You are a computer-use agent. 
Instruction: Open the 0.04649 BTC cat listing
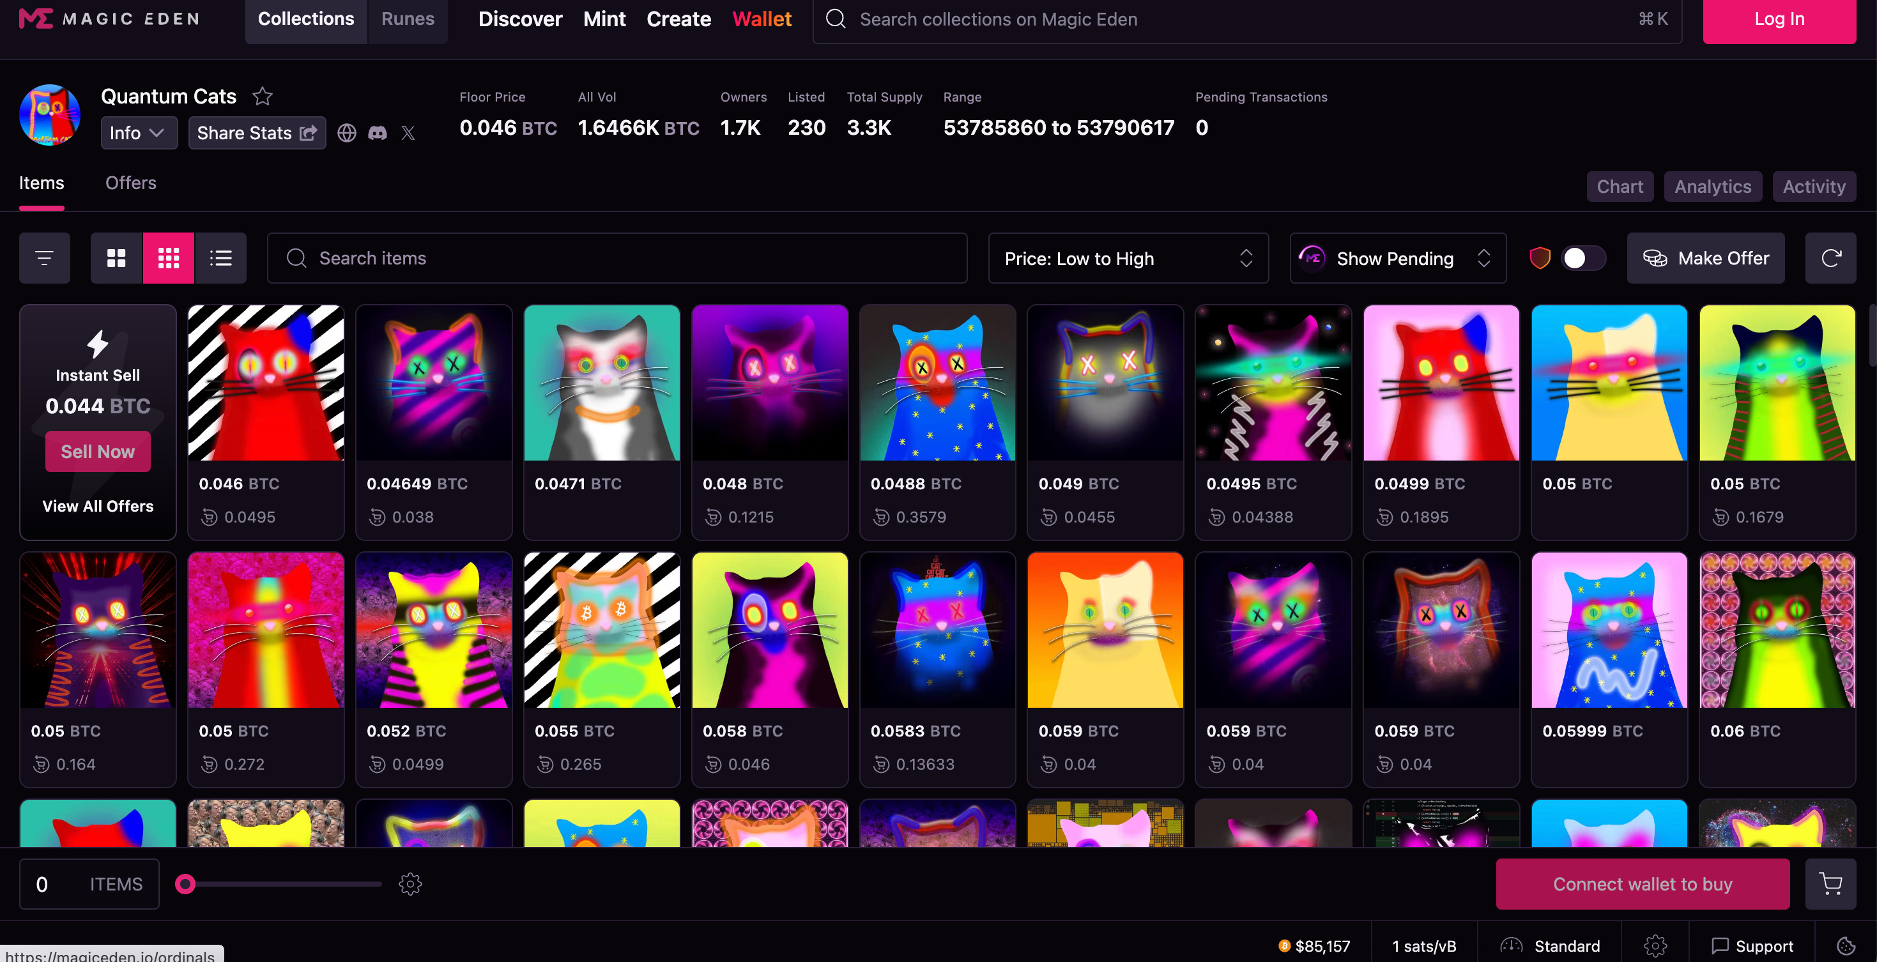click(x=434, y=423)
